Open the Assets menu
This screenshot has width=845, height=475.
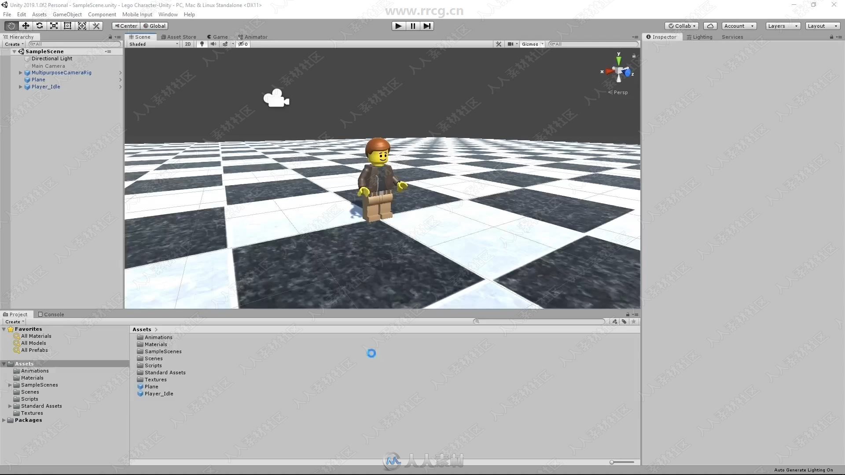pyautogui.click(x=39, y=15)
